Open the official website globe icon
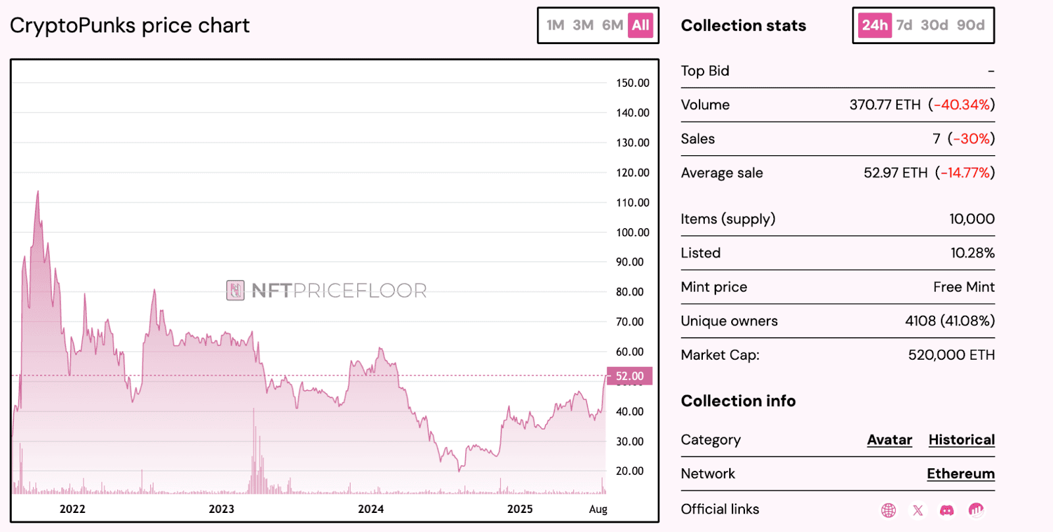Viewport: 1053px width, 532px height. pyautogui.click(x=888, y=510)
